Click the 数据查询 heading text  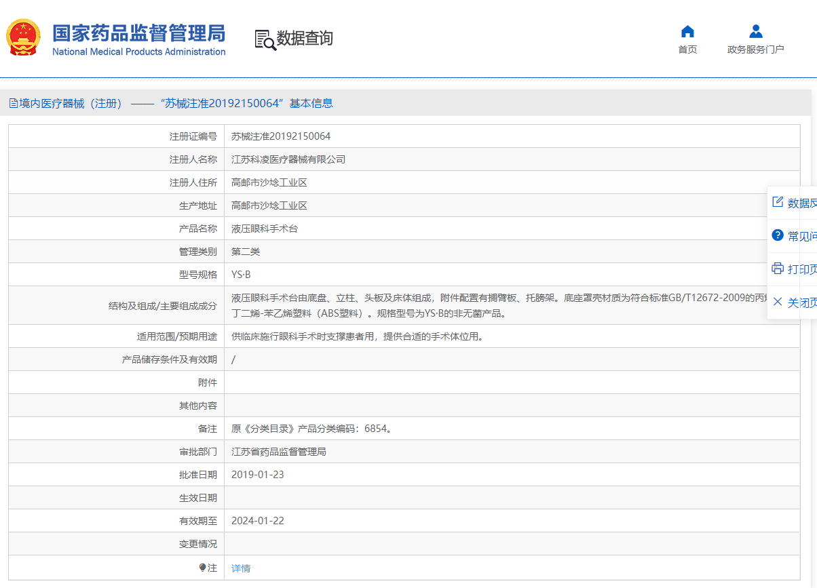click(x=305, y=38)
